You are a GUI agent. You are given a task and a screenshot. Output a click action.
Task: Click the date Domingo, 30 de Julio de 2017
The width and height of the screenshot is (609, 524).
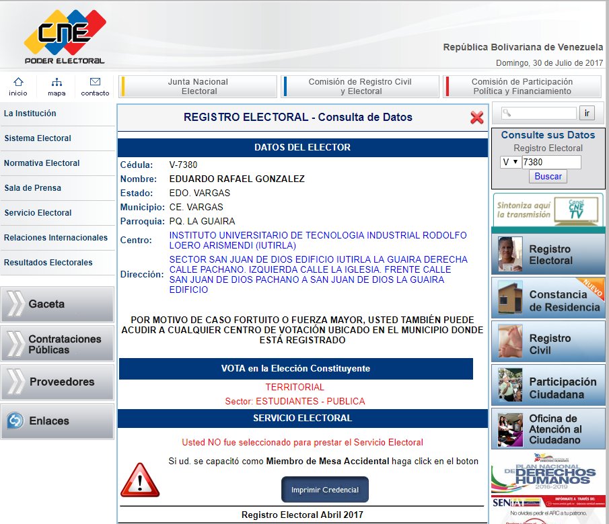[549, 63]
